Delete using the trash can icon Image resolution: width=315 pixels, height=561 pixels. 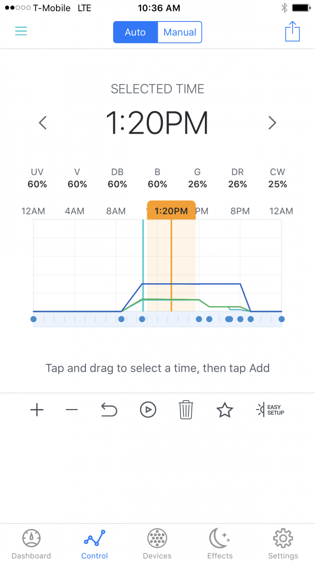point(186,410)
